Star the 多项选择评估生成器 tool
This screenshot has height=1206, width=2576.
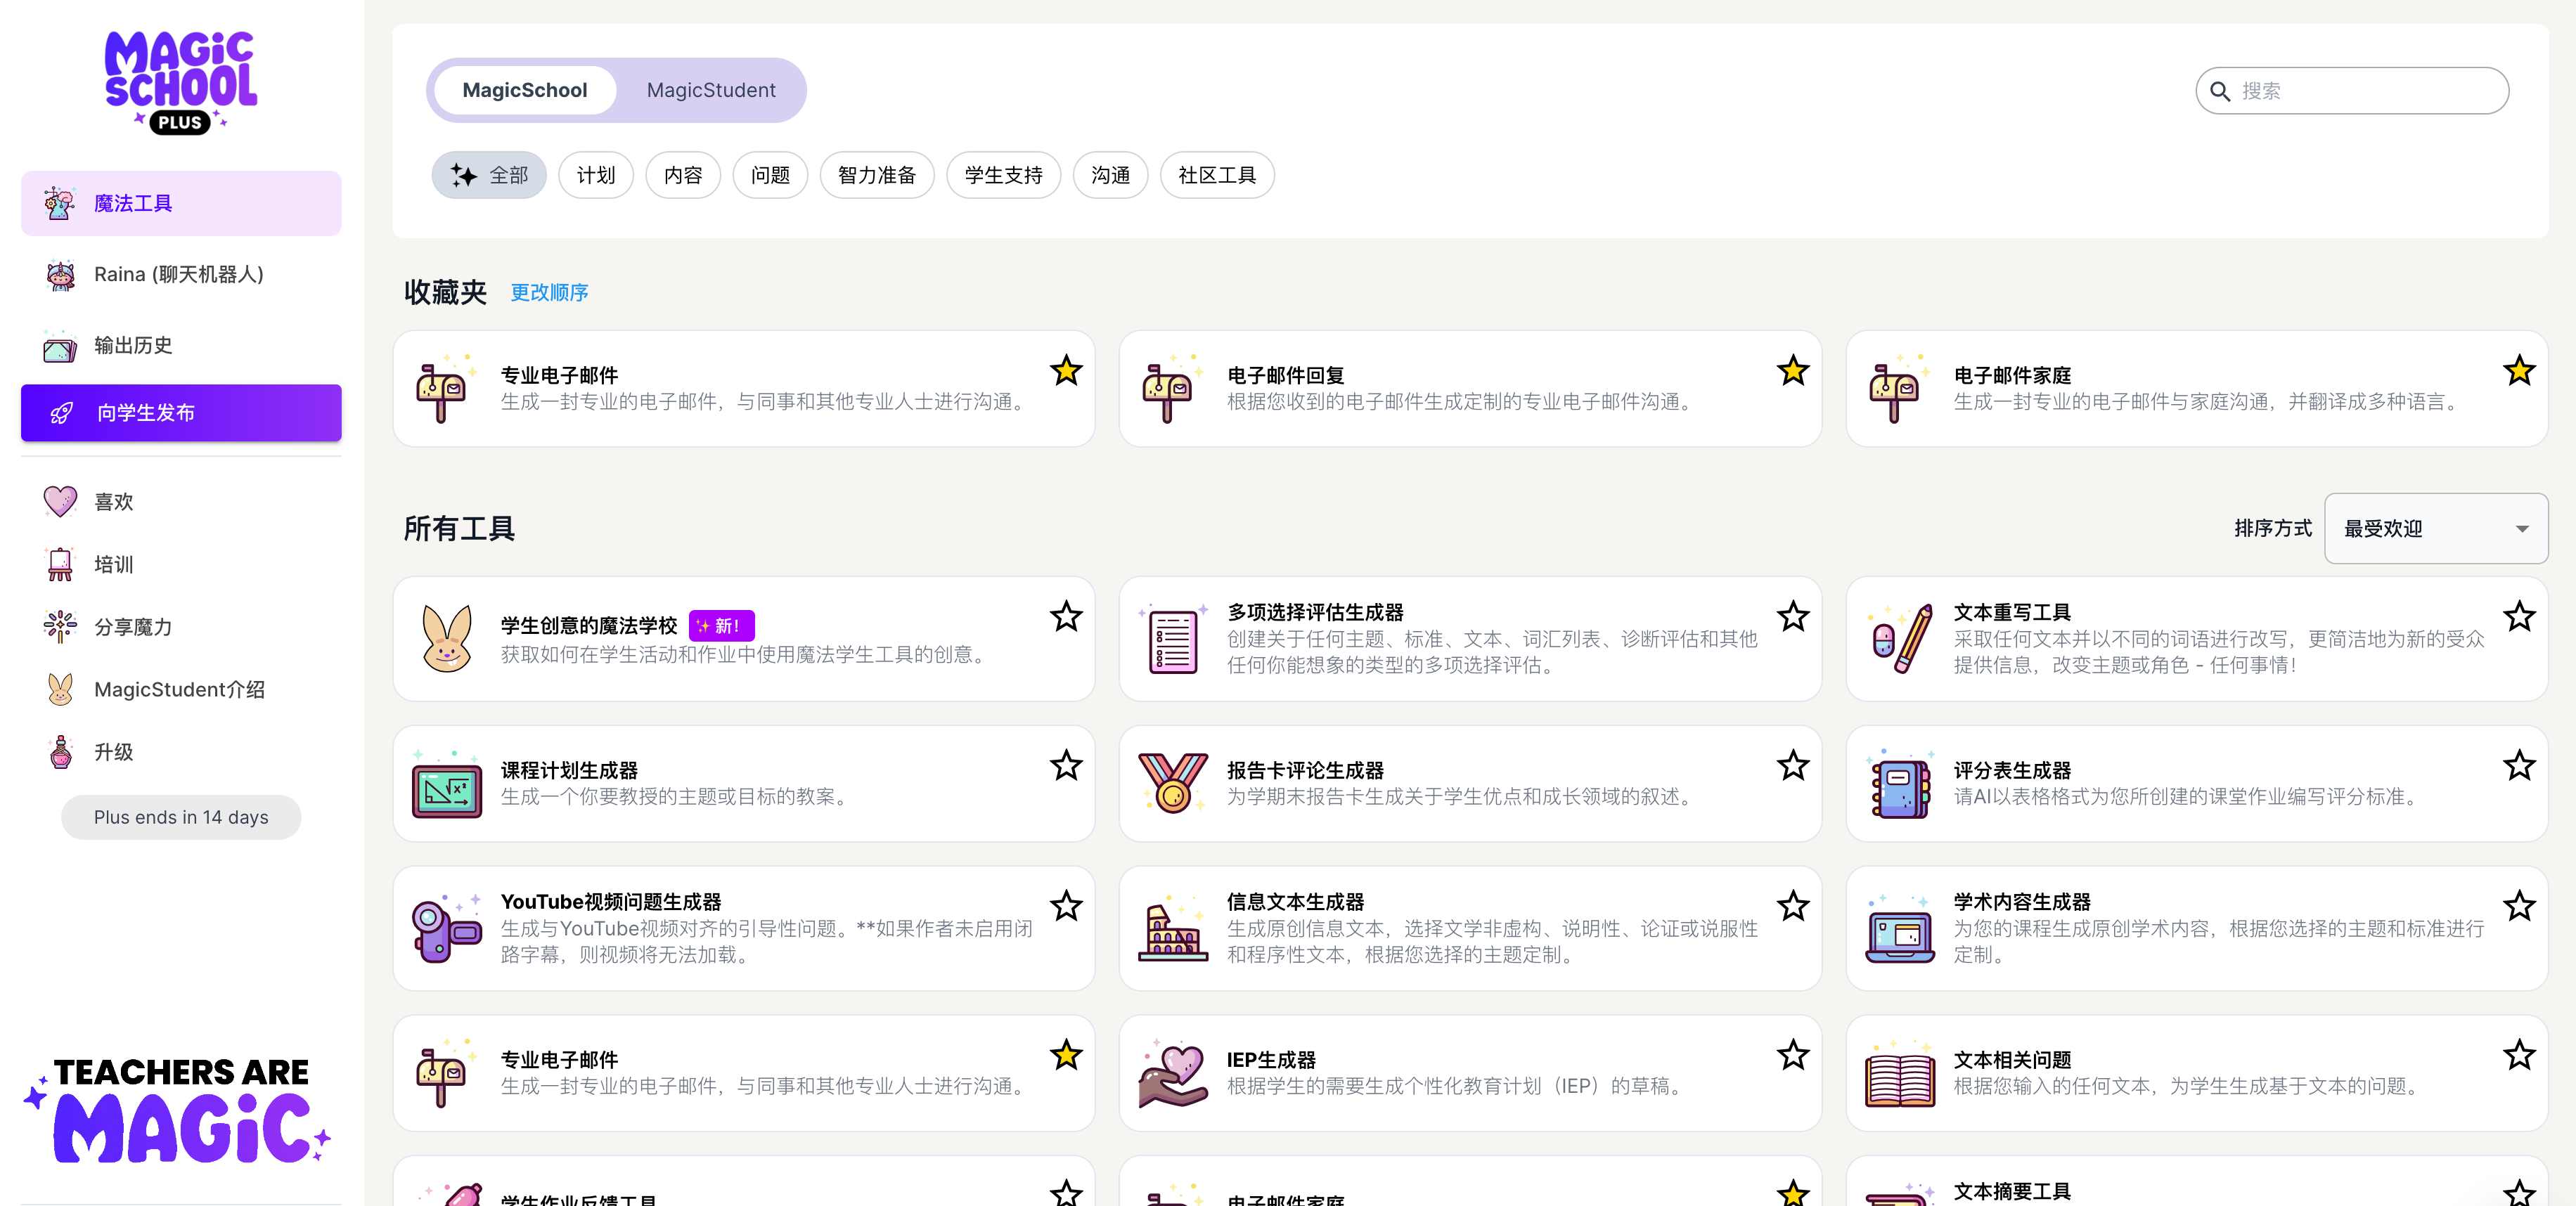[1792, 617]
